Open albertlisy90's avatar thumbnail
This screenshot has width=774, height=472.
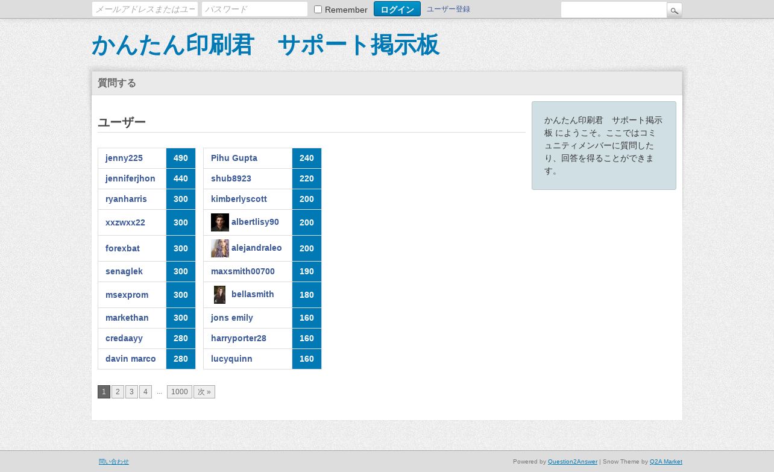pyautogui.click(x=220, y=222)
